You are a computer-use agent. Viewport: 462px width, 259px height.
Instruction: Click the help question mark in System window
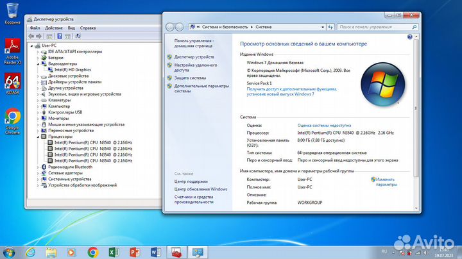point(409,37)
